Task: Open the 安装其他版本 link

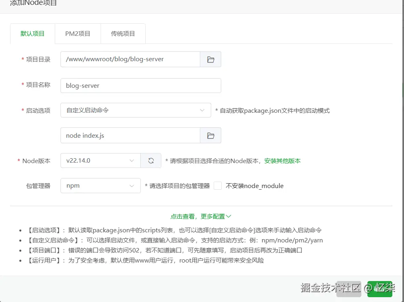Action: click(x=282, y=161)
